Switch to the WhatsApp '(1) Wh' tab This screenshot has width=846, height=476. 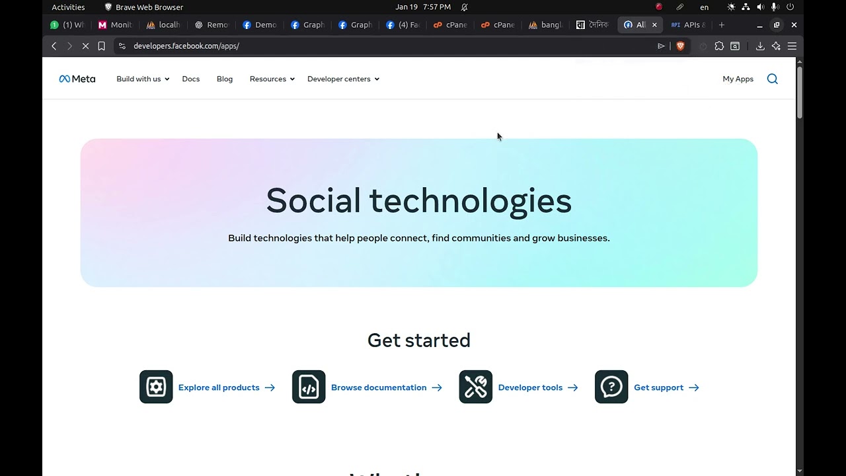pyautogui.click(x=68, y=25)
